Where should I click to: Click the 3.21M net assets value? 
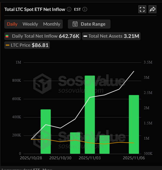point(131,36)
